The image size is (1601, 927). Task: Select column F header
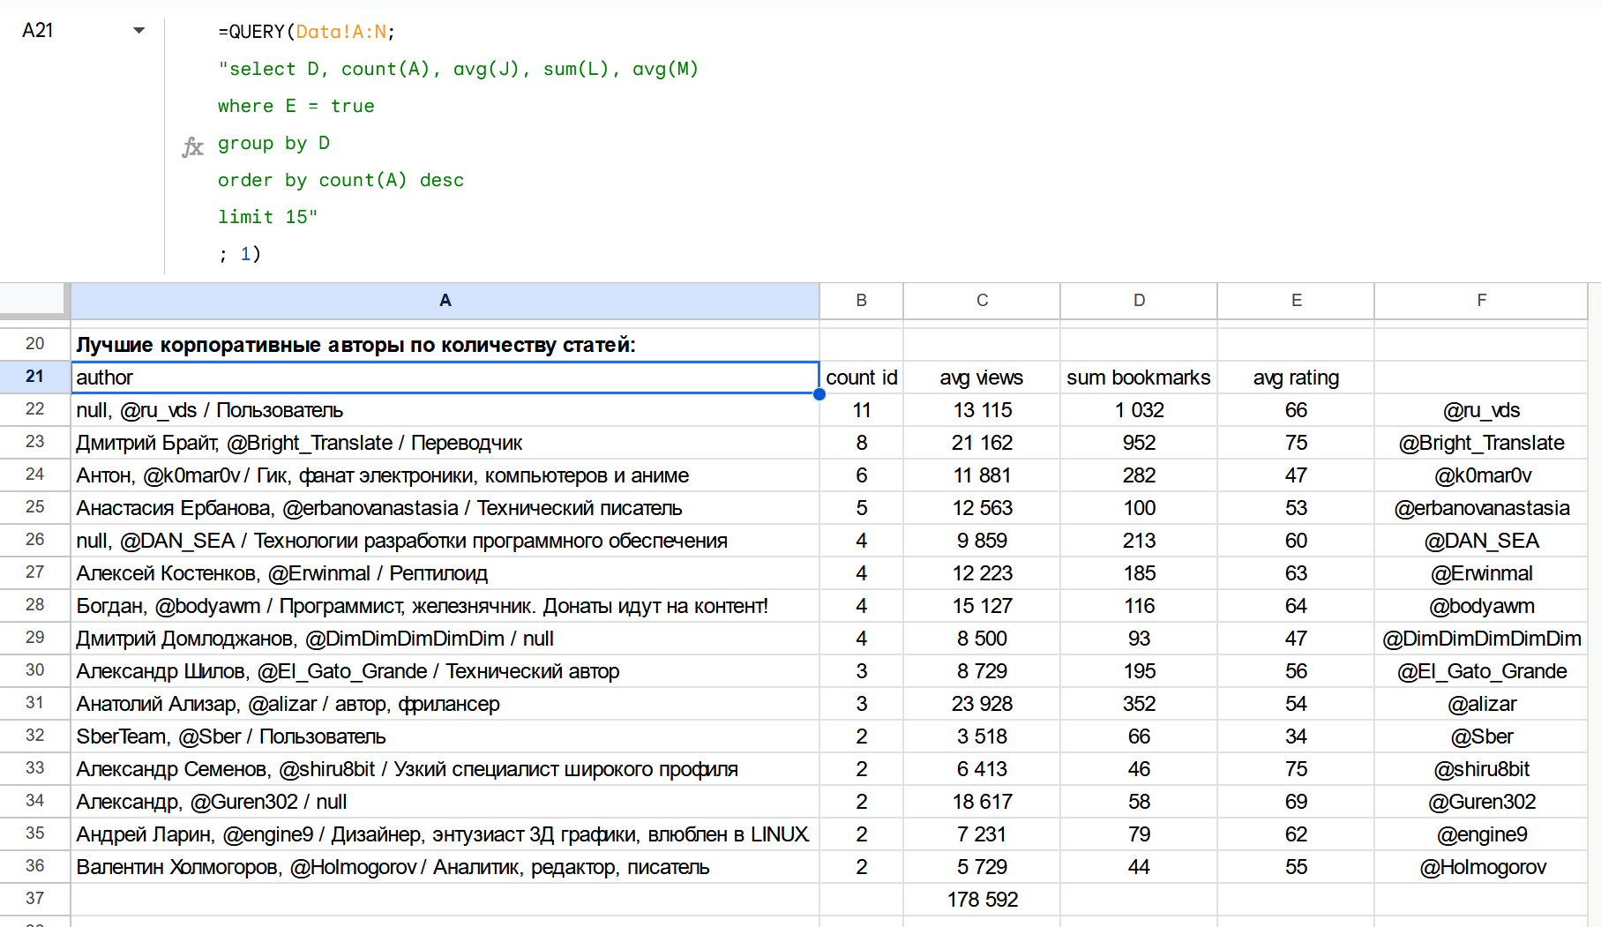click(x=1480, y=301)
